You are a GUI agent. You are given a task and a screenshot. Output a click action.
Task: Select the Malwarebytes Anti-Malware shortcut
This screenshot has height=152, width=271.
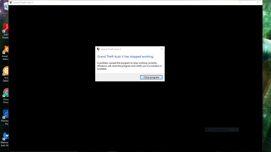click(x=5, y=139)
